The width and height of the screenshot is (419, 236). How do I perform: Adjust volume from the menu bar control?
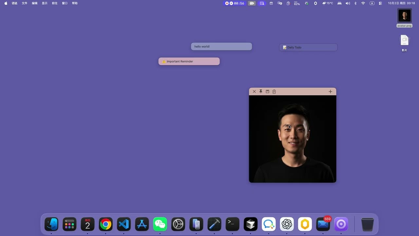coord(347,3)
